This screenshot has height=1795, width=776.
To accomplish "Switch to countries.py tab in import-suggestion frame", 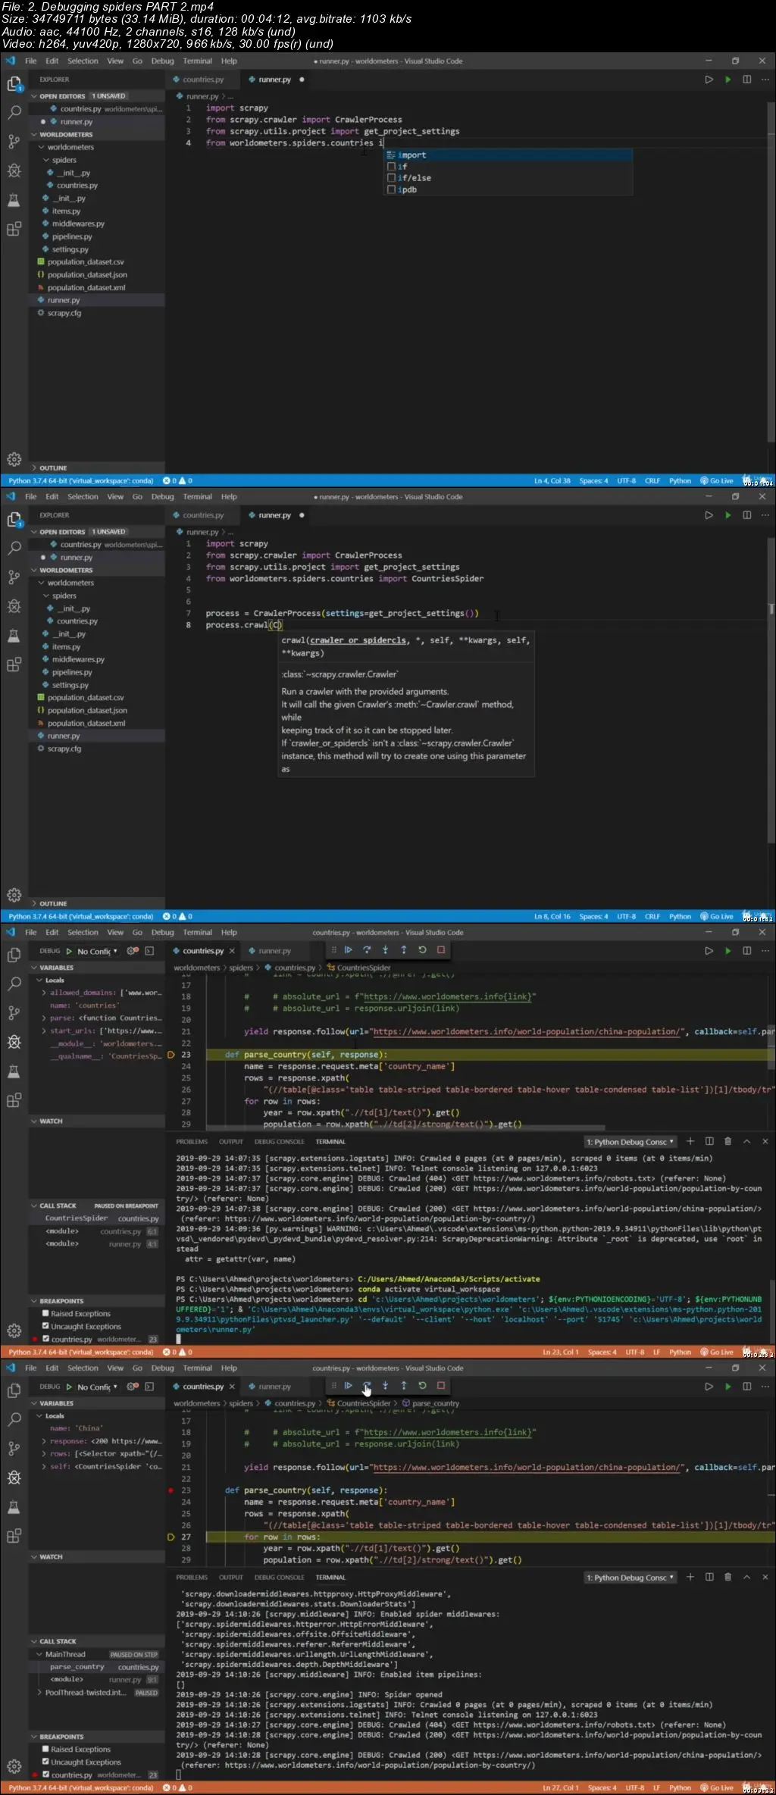I will click(x=202, y=80).
